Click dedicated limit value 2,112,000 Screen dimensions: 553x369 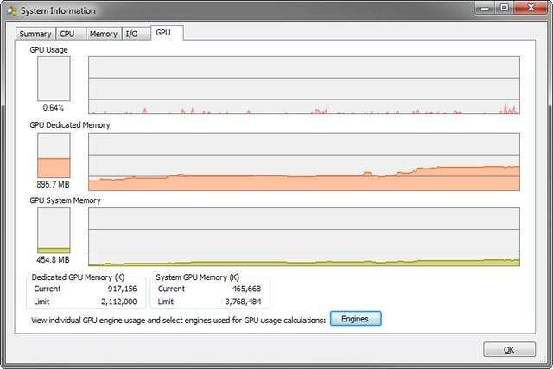point(119,302)
